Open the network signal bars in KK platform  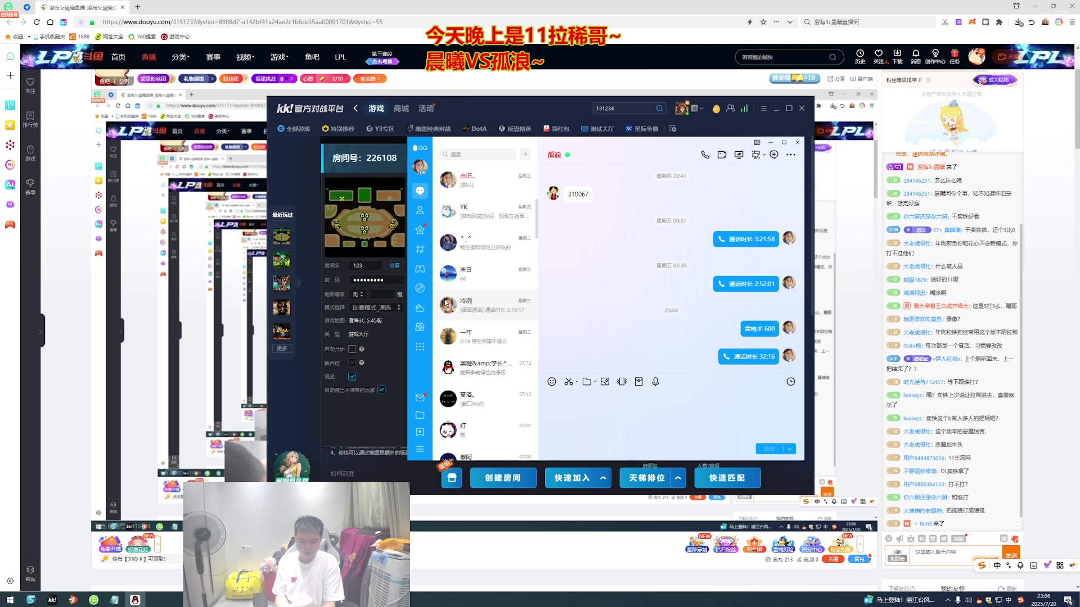tap(744, 108)
